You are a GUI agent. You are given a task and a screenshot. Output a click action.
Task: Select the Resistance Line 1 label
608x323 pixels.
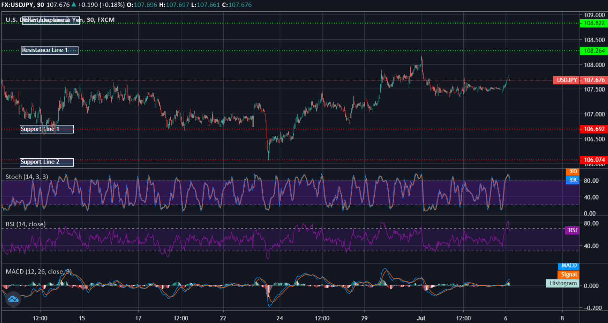tap(50, 50)
